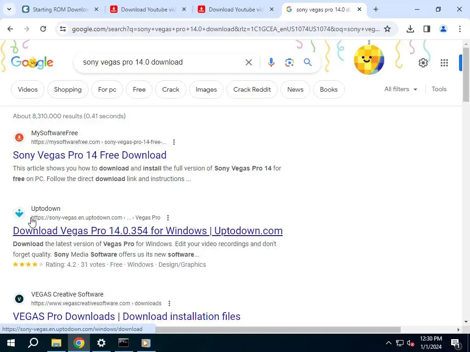Image resolution: width=470 pixels, height=352 pixels.
Task: Click the Uptodown site favicon
Action: coord(19,213)
